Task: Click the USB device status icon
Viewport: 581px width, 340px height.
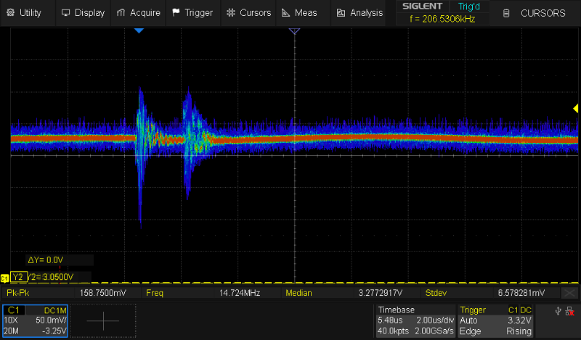Action: tap(557, 311)
